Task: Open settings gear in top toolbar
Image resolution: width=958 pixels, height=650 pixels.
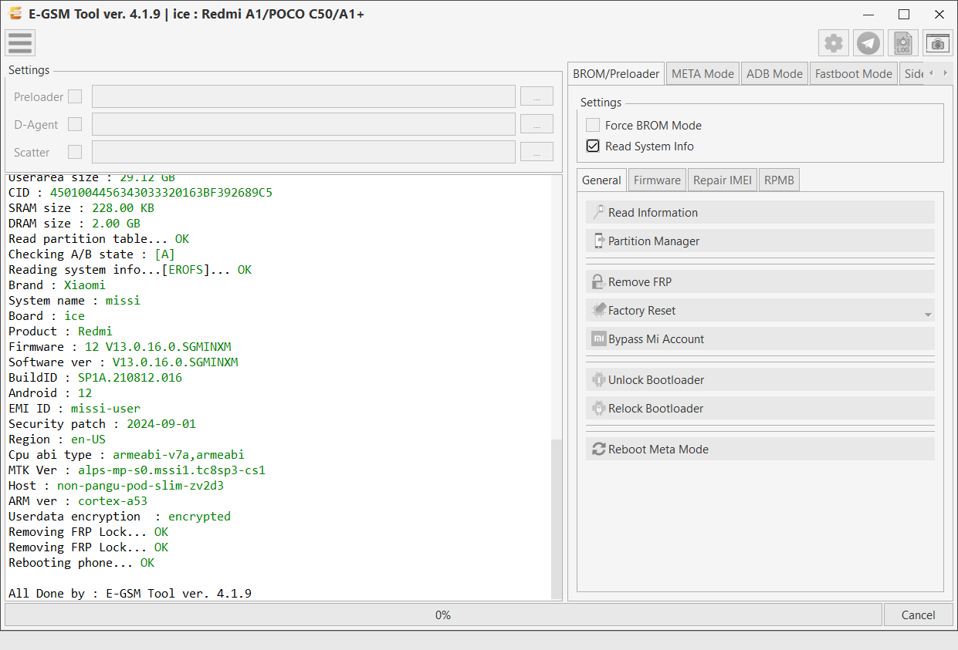Action: (834, 43)
